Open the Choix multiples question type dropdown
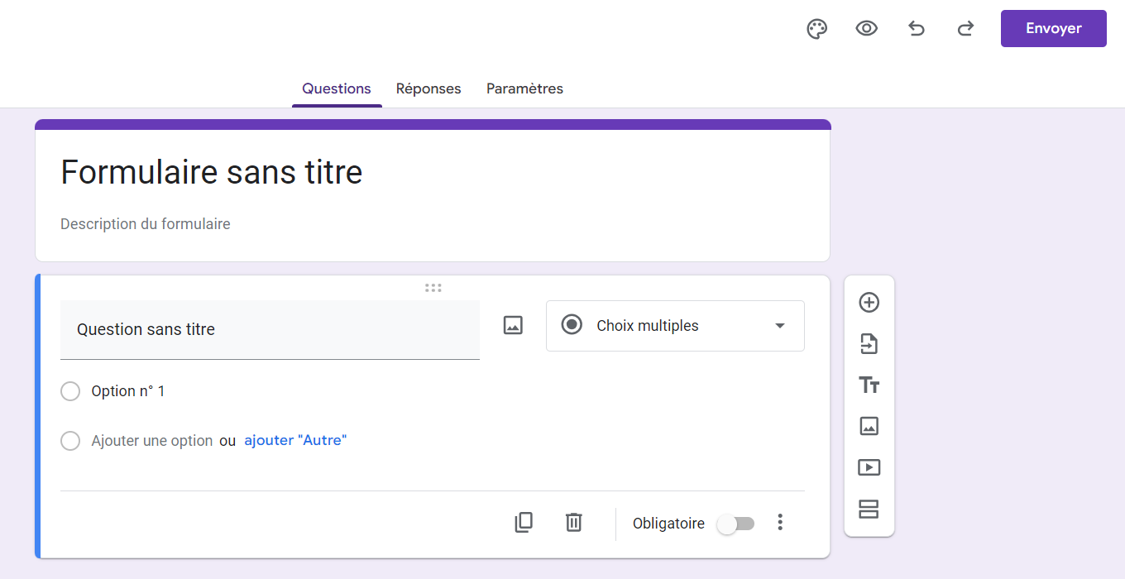The height and width of the screenshot is (579, 1125). pos(675,326)
